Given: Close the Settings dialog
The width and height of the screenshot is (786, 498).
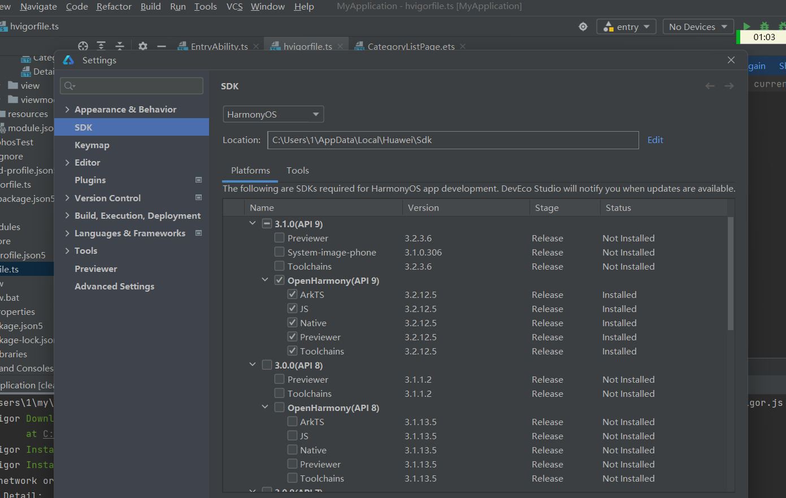Looking at the screenshot, I should [x=731, y=60].
